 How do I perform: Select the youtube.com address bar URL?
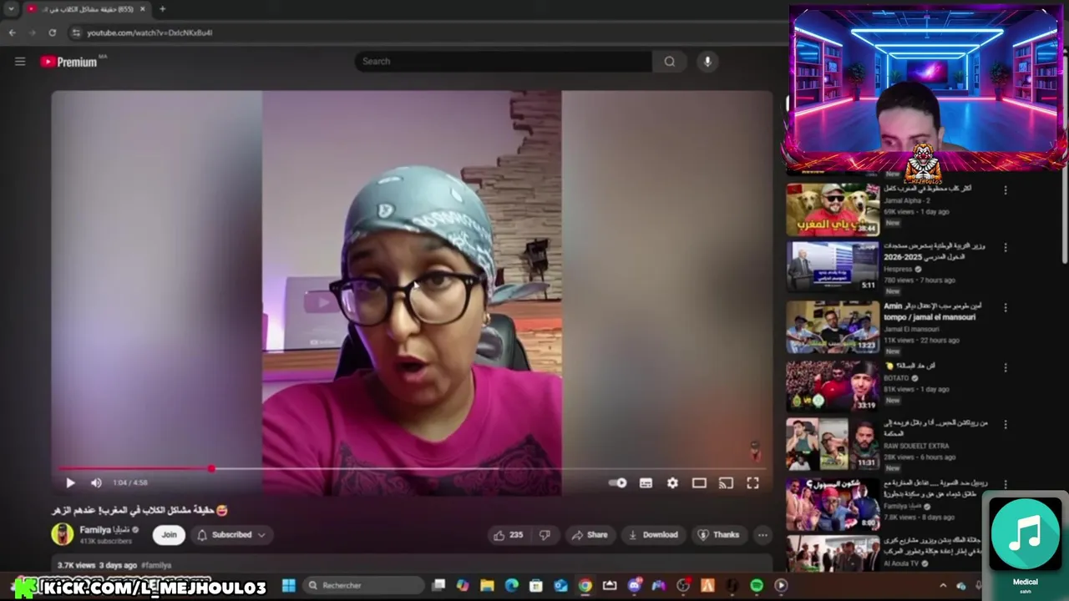pos(149,33)
